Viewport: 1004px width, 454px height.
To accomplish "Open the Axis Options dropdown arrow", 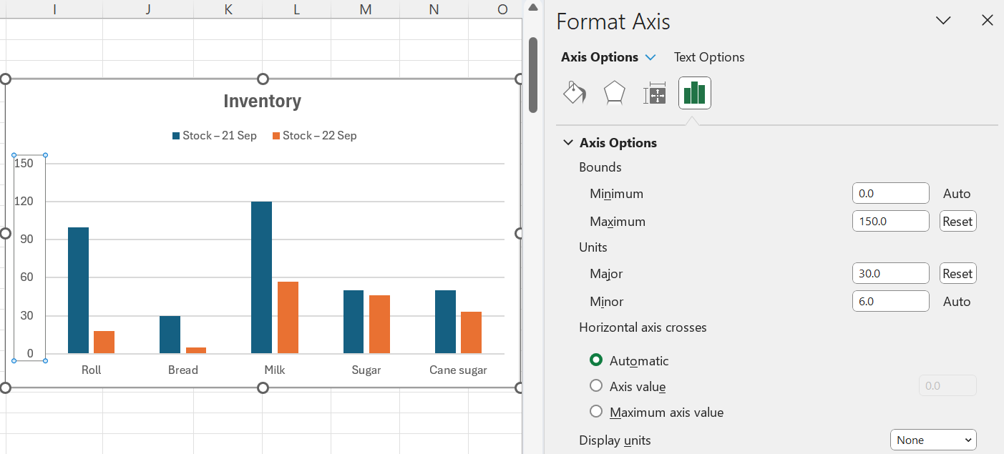I will pos(650,57).
